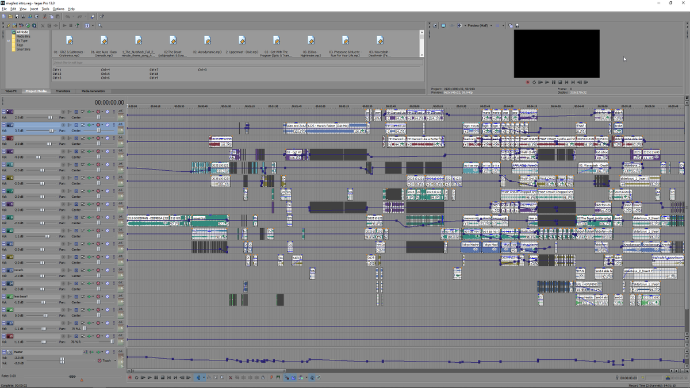The width and height of the screenshot is (690, 388).
Task: Click Play in the timeline transport bar
Action: (149, 378)
